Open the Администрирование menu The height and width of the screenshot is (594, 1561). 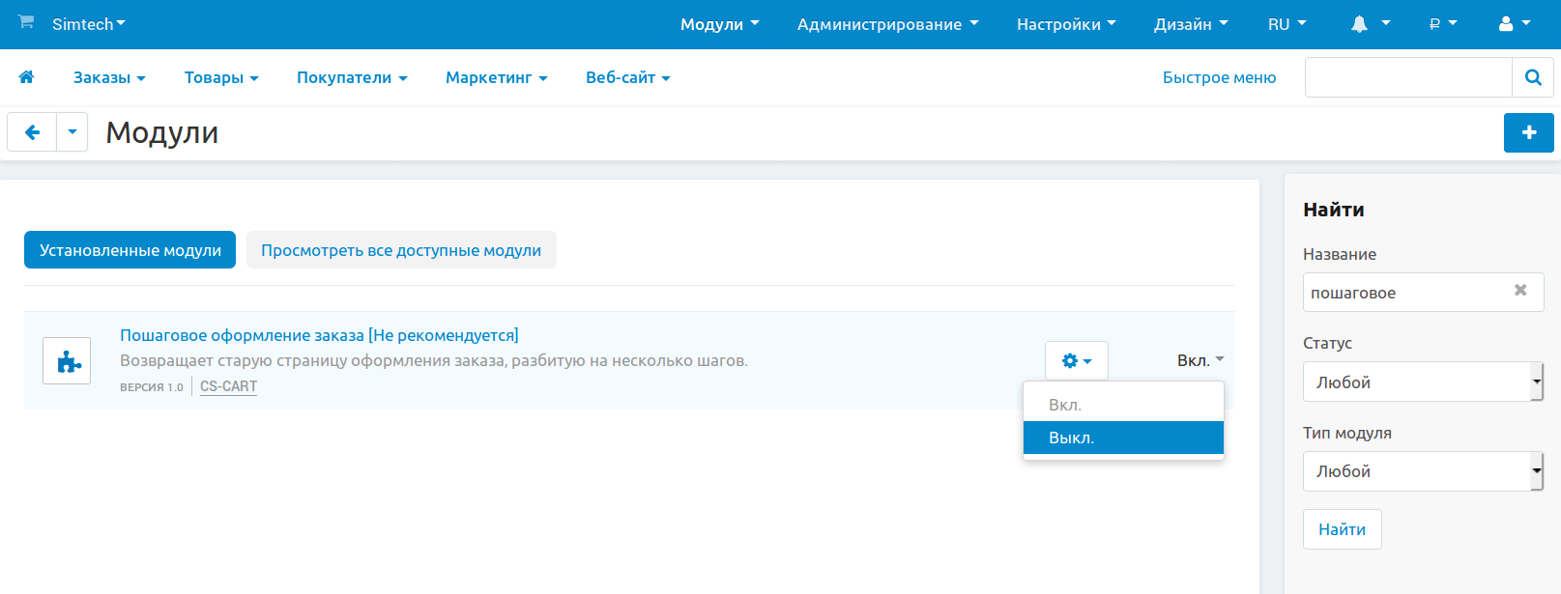tap(887, 24)
